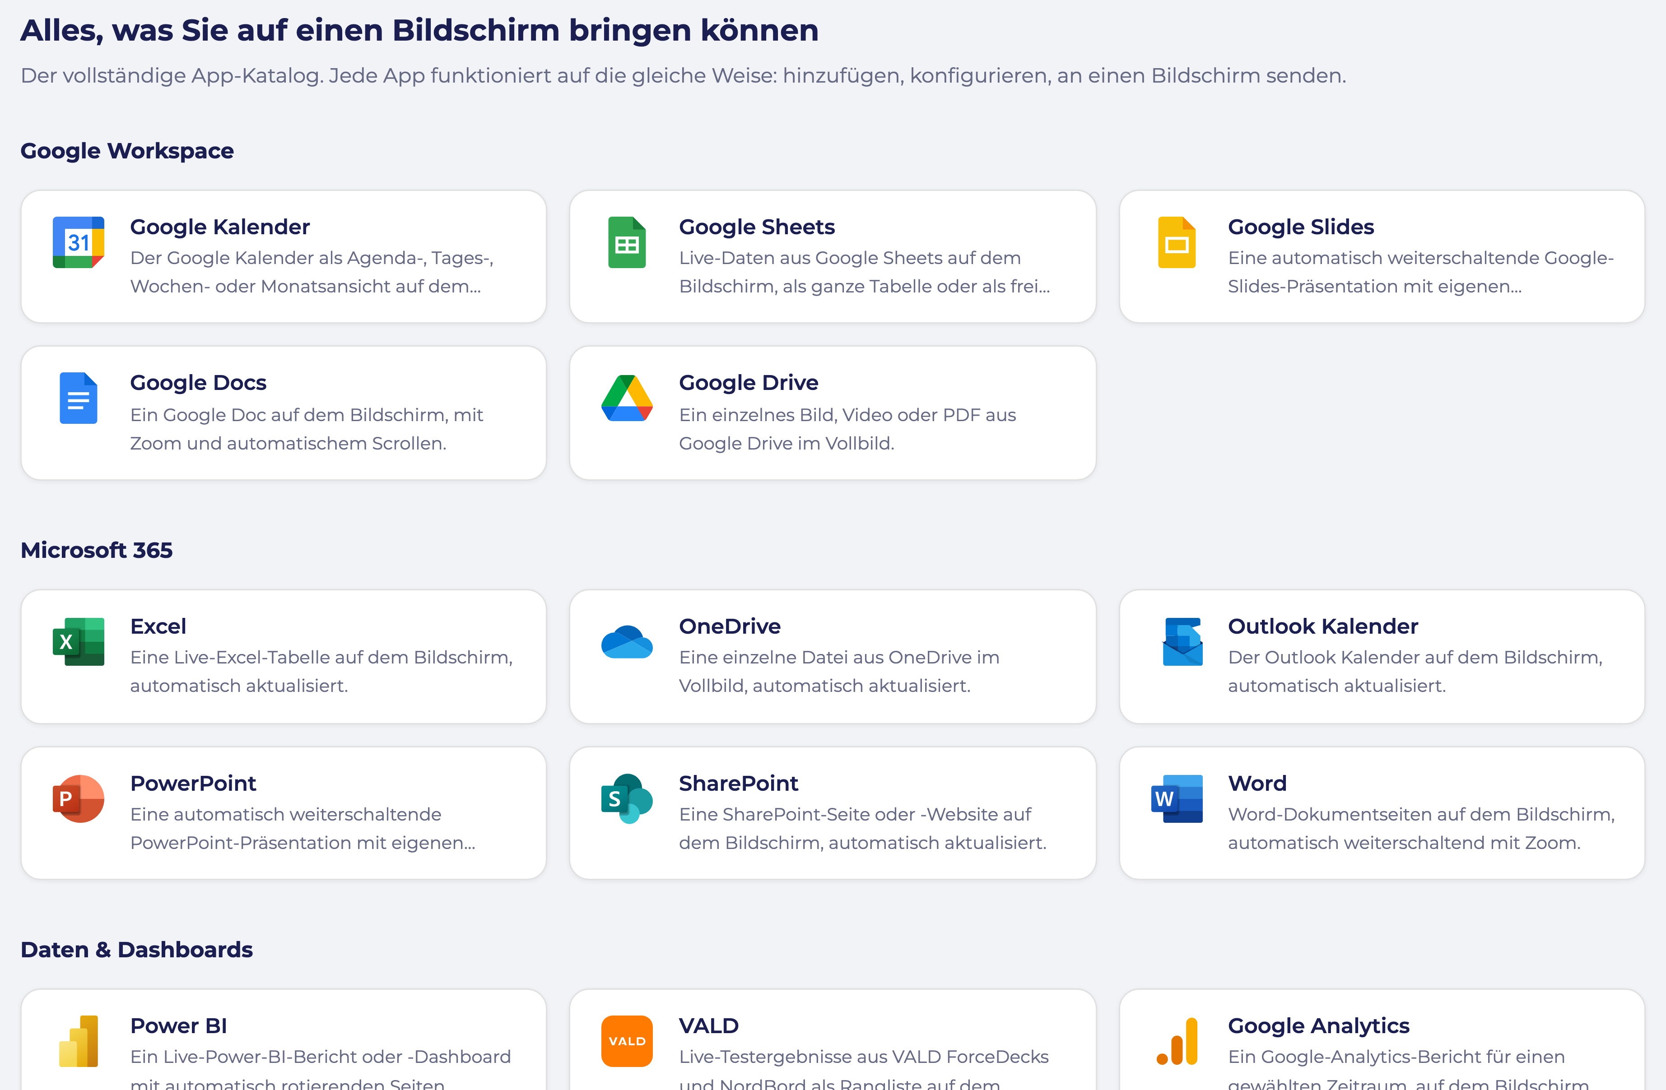Click the Outlook Kalender icon
This screenshot has height=1090, width=1666.
pos(1182,641)
